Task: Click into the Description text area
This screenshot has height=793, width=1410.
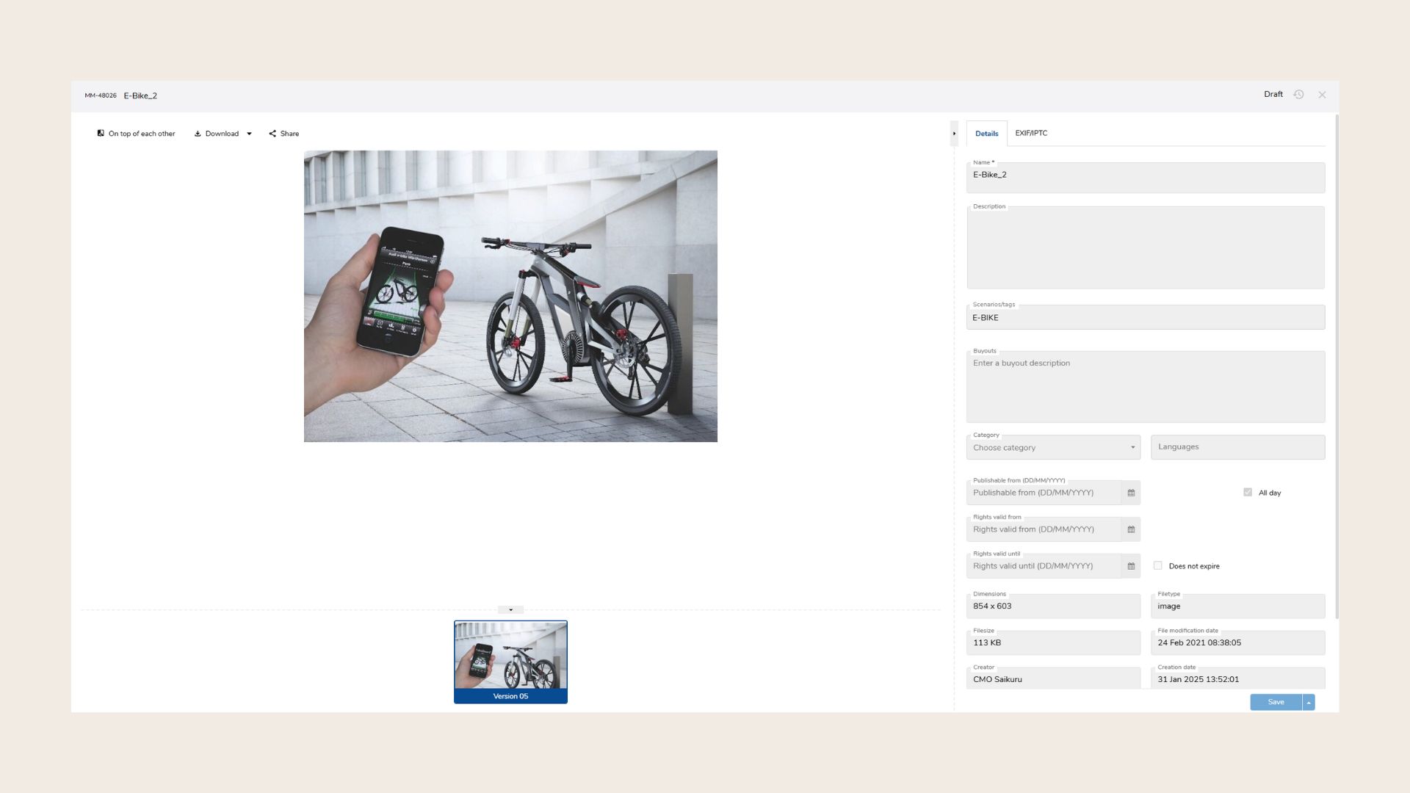Action: (1146, 247)
